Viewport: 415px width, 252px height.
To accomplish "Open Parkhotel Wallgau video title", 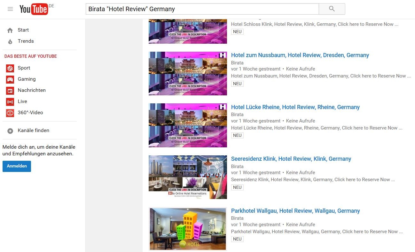I will (295, 211).
